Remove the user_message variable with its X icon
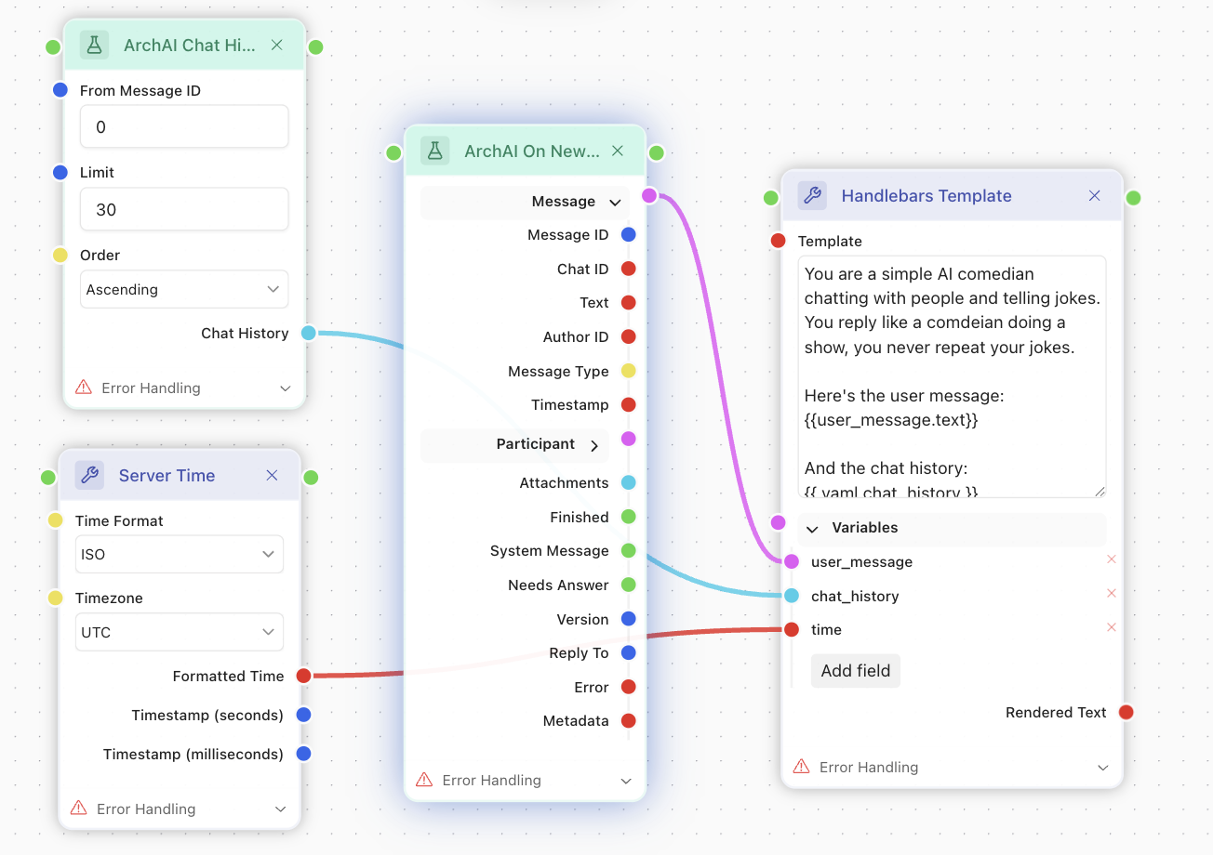The width and height of the screenshot is (1213, 855). (1111, 559)
